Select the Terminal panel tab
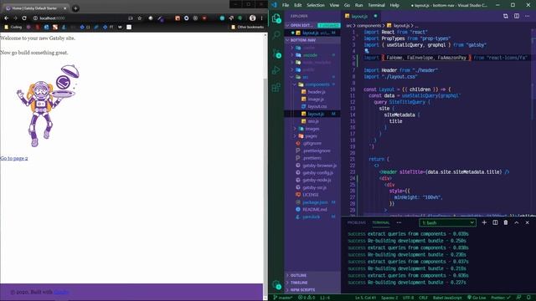 [380, 222]
